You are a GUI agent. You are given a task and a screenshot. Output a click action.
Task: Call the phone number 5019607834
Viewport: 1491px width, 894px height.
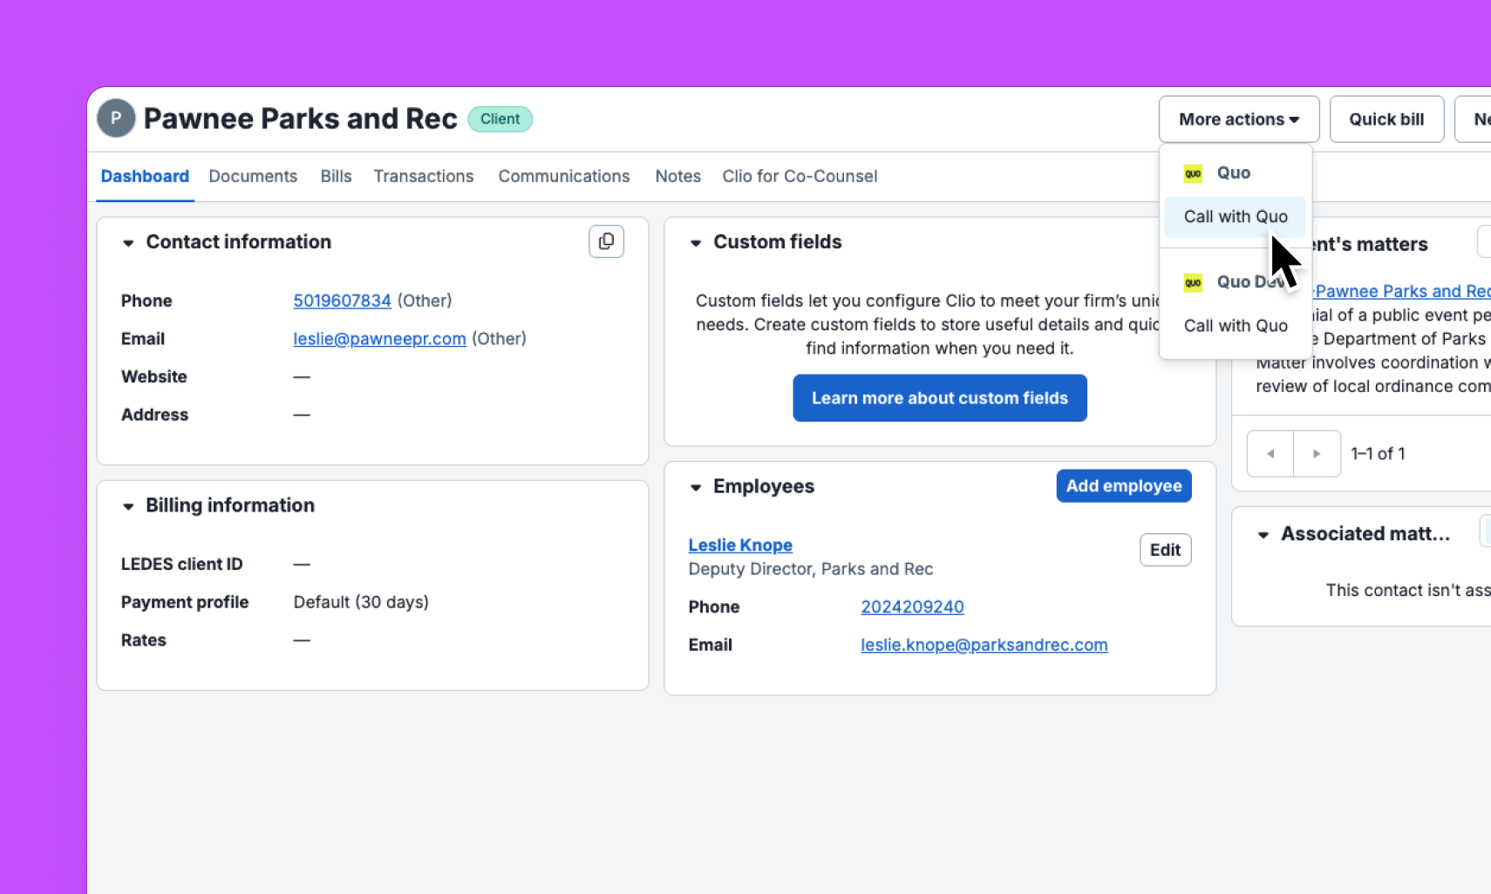(342, 301)
